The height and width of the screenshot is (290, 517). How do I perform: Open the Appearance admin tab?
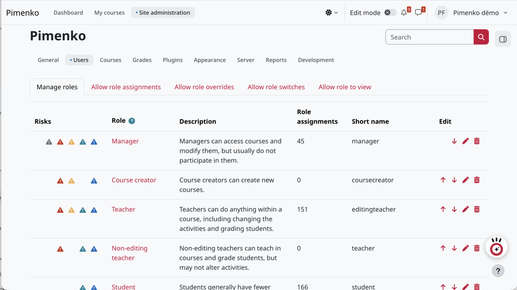pos(210,60)
